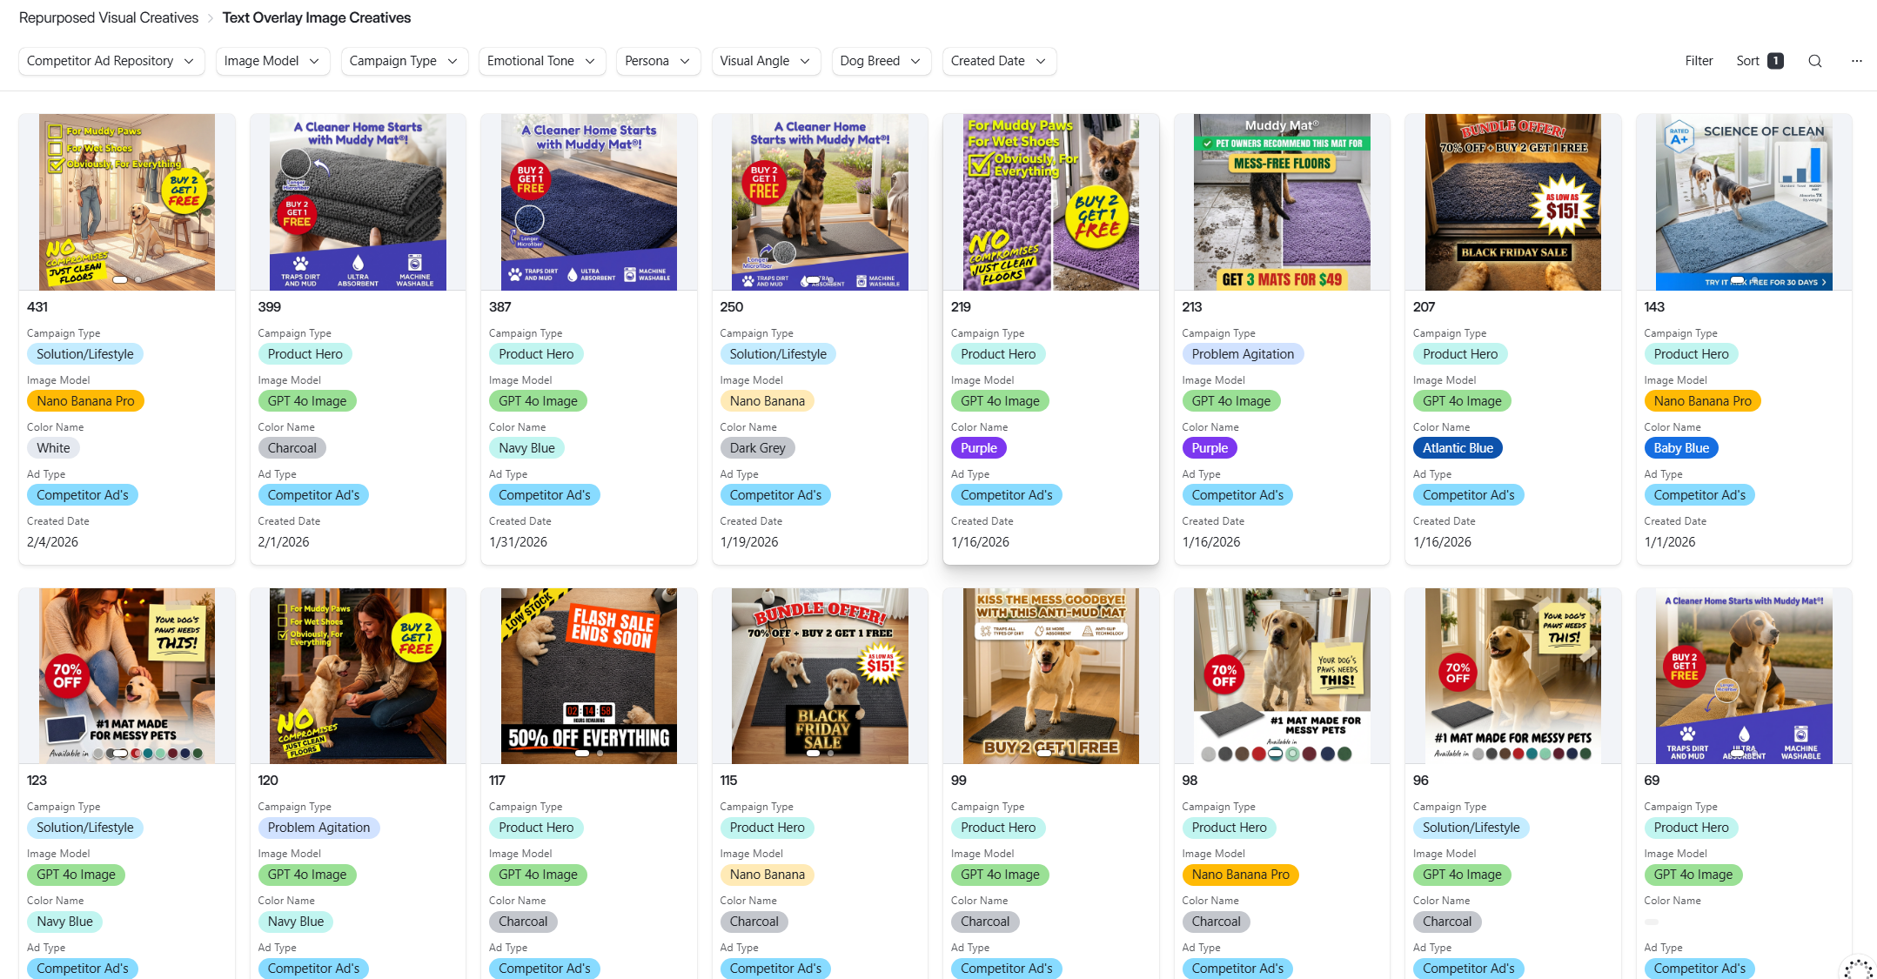Click the card title 250
The height and width of the screenshot is (979, 1877).
click(732, 307)
